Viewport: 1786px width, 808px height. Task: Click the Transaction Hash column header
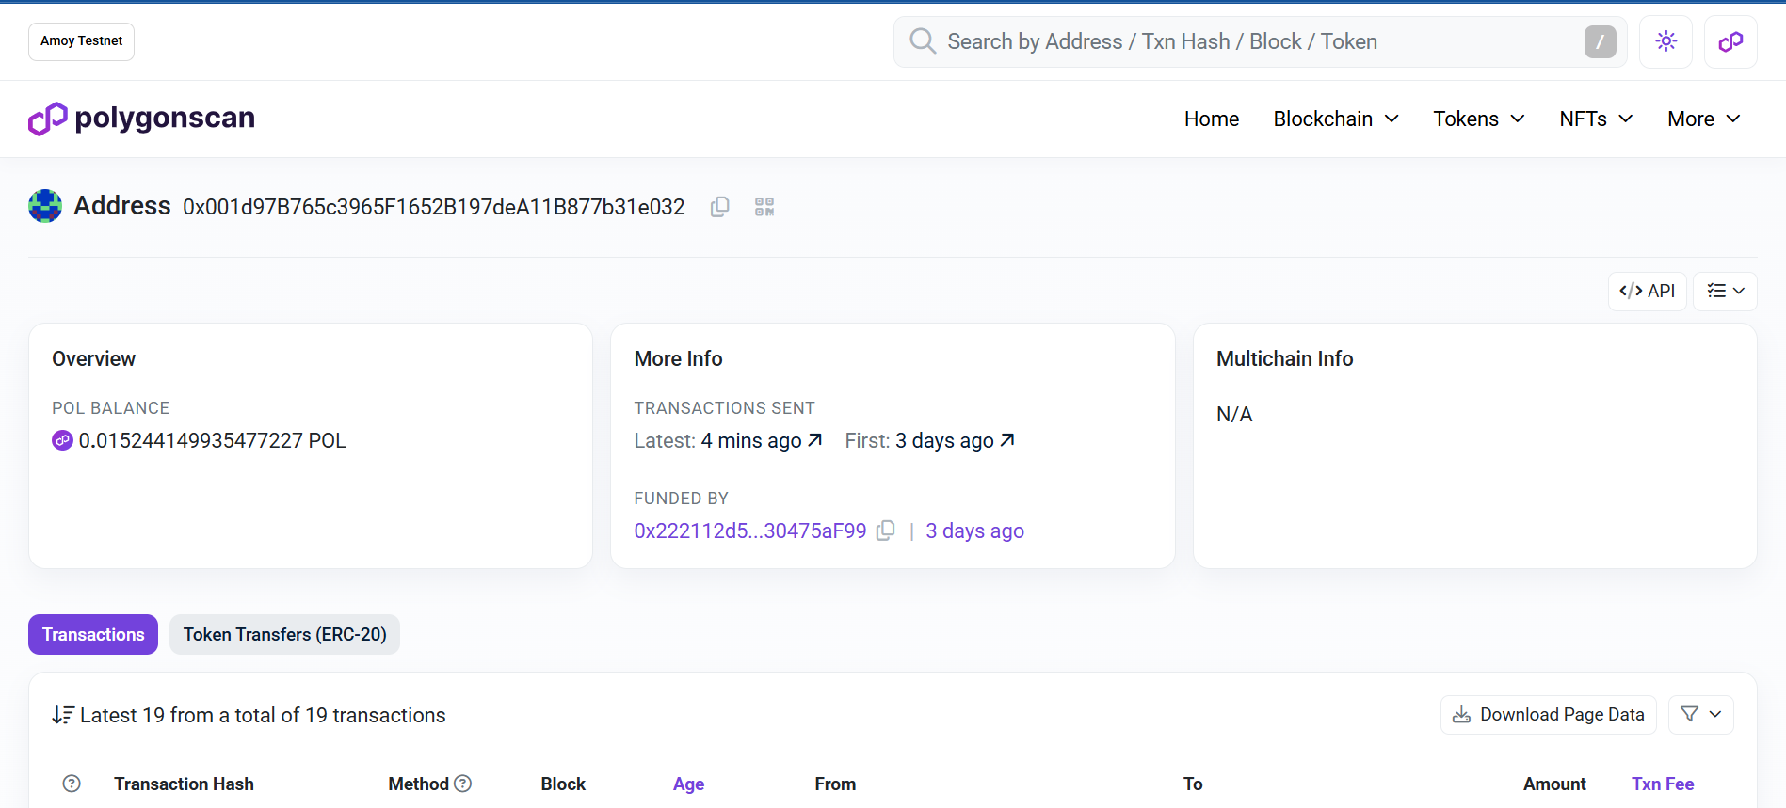click(x=184, y=784)
